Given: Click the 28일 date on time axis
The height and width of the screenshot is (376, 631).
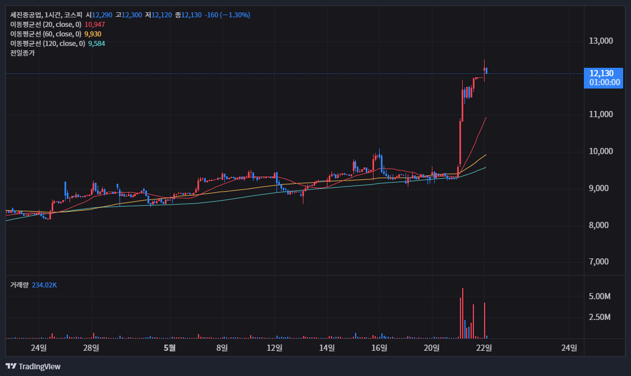Looking at the screenshot, I should tap(91, 348).
